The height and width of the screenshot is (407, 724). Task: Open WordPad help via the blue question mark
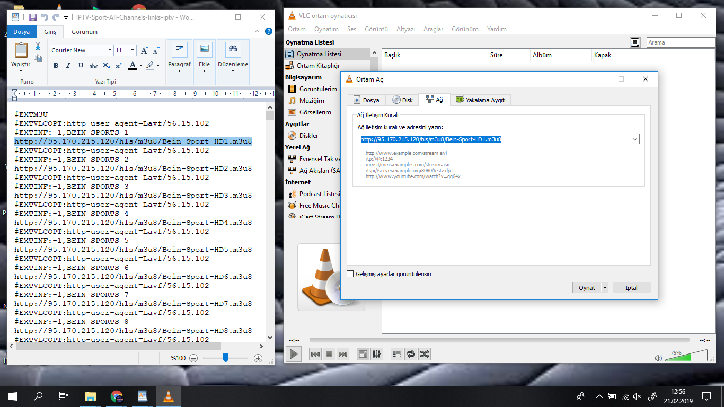point(268,32)
